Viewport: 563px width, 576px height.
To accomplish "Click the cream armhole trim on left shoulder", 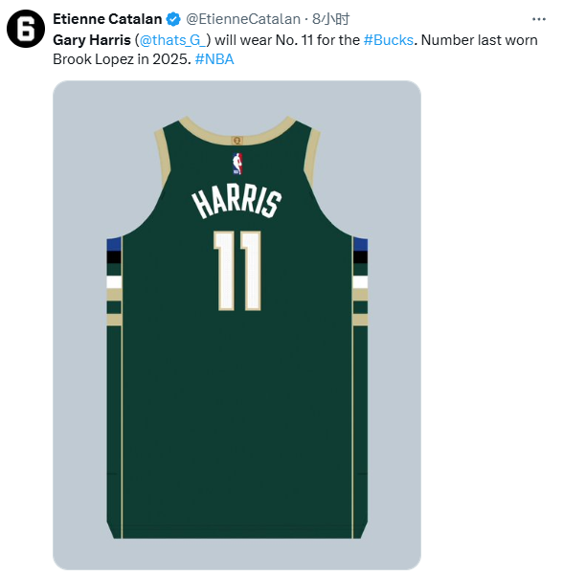I will [x=162, y=156].
